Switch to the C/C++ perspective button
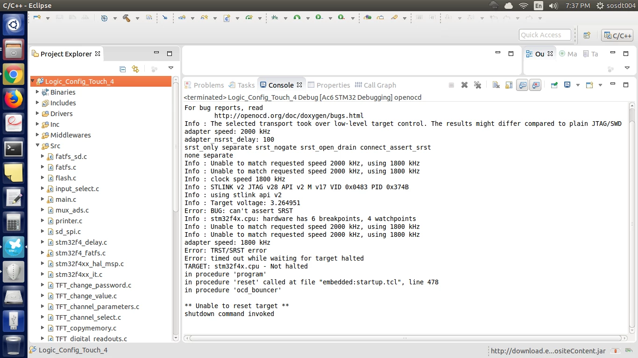This screenshot has height=358, width=638. tap(617, 35)
